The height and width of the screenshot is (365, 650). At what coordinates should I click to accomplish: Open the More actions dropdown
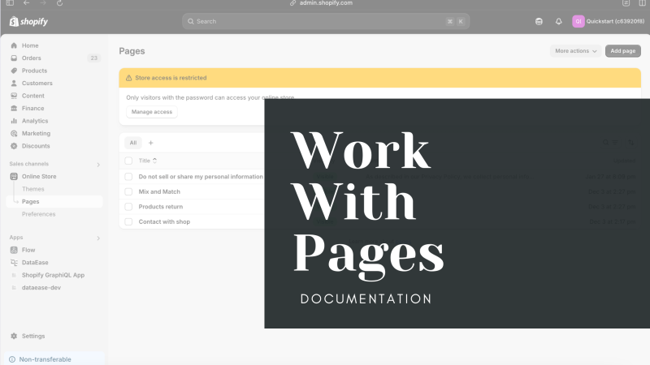point(575,51)
